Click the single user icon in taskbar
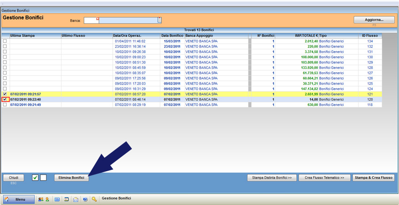 [46, 199]
